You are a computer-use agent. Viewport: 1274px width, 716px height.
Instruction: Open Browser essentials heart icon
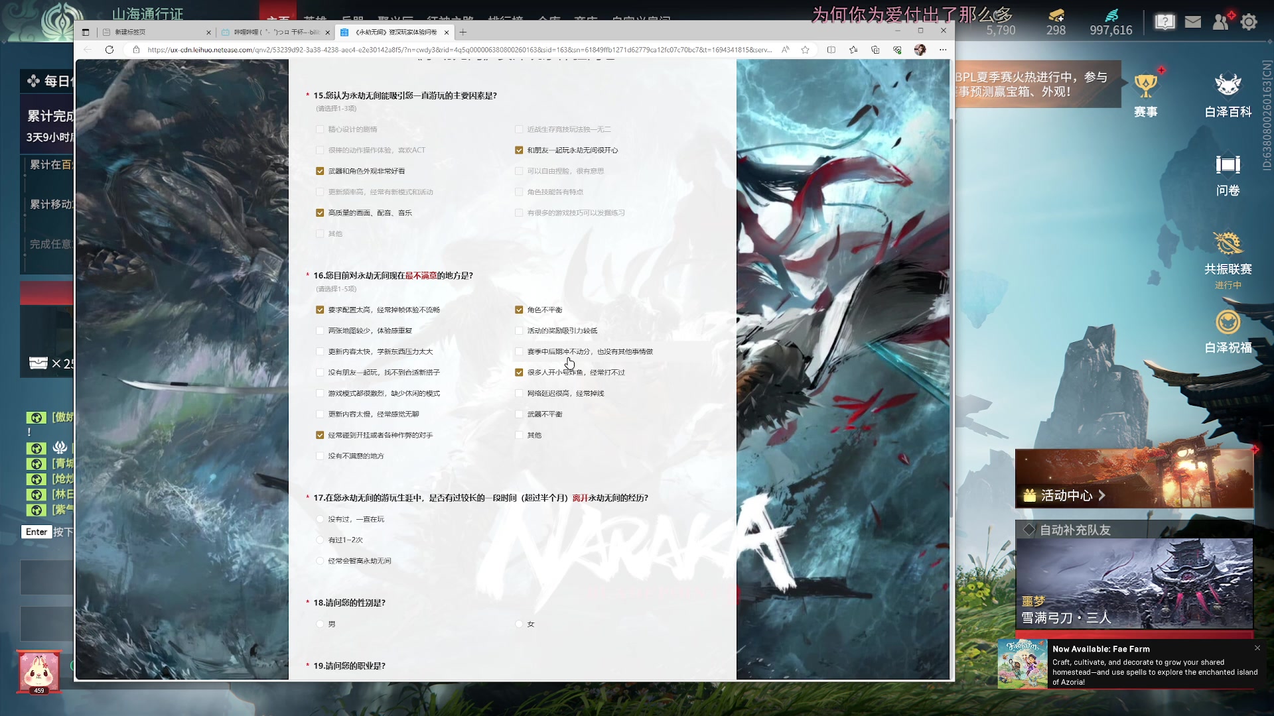point(897,50)
